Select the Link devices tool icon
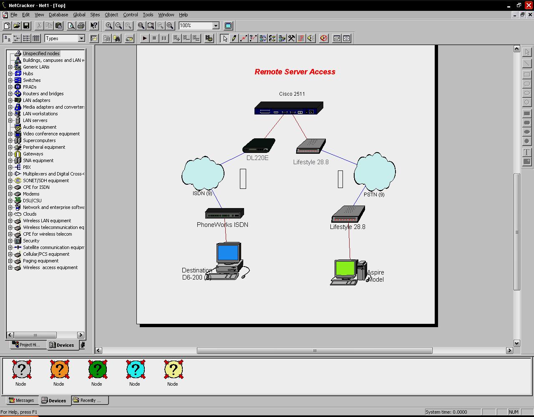The image size is (534, 417). [244, 38]
